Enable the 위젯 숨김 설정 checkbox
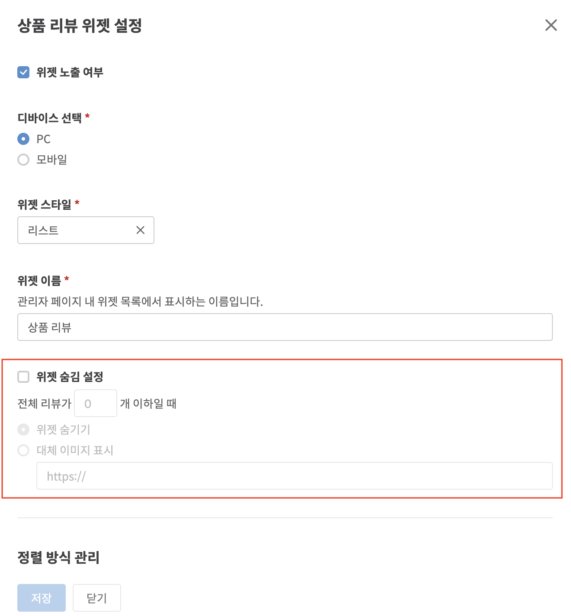The image size is (571, 616). 23,377
